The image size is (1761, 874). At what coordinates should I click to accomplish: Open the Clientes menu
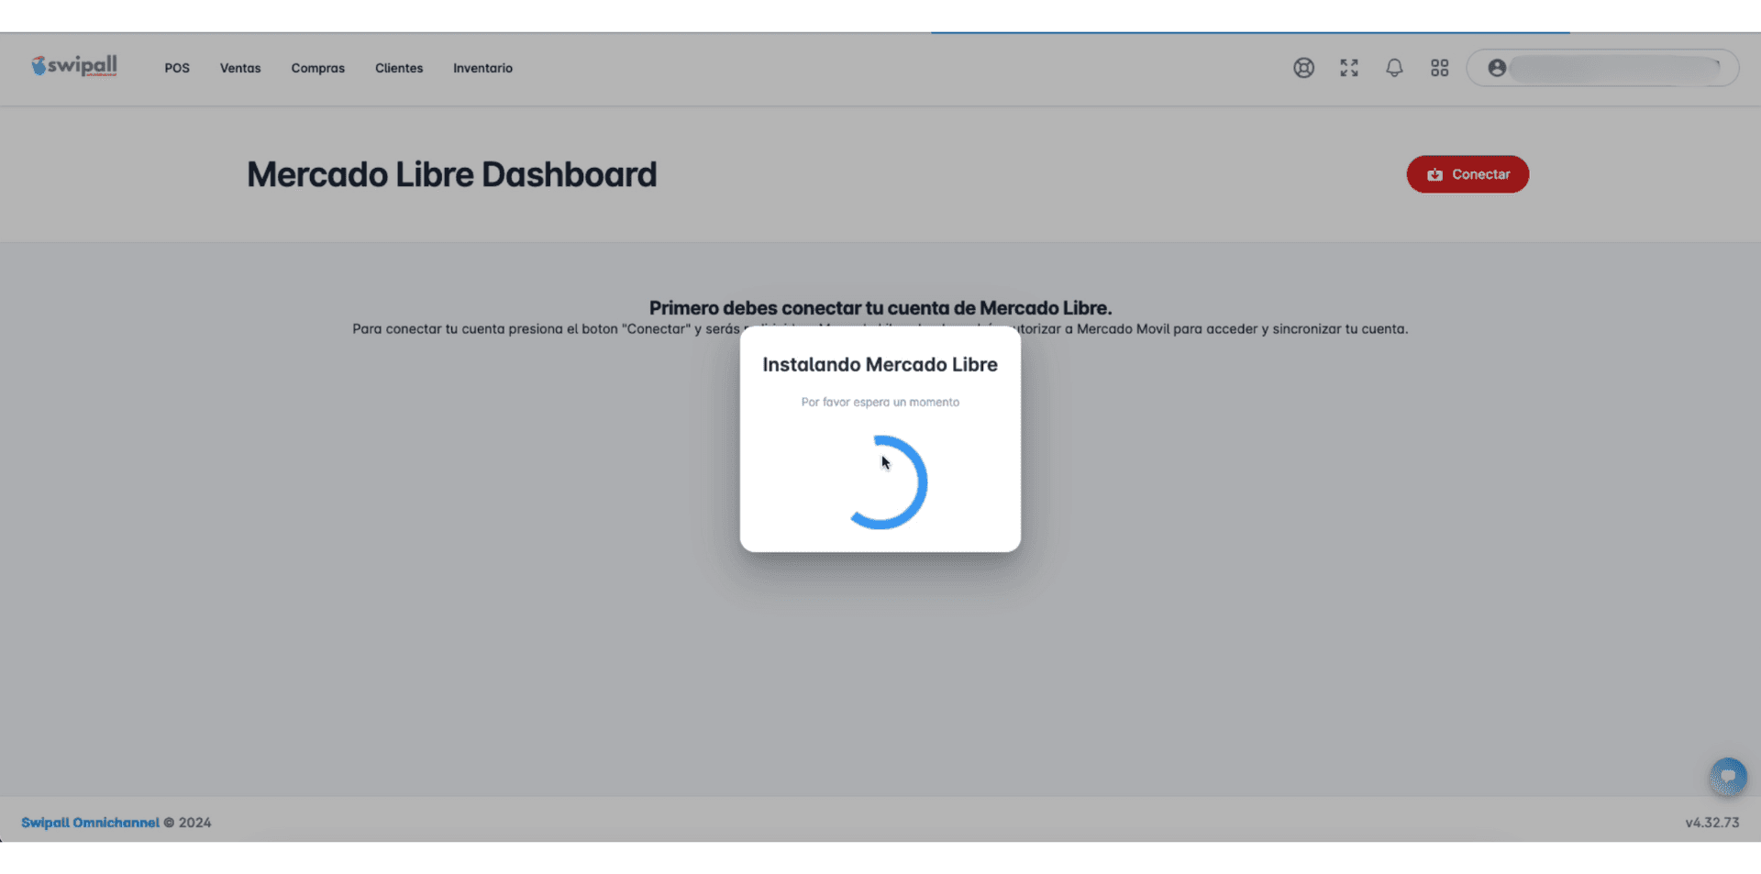click(x=399, y=68)
